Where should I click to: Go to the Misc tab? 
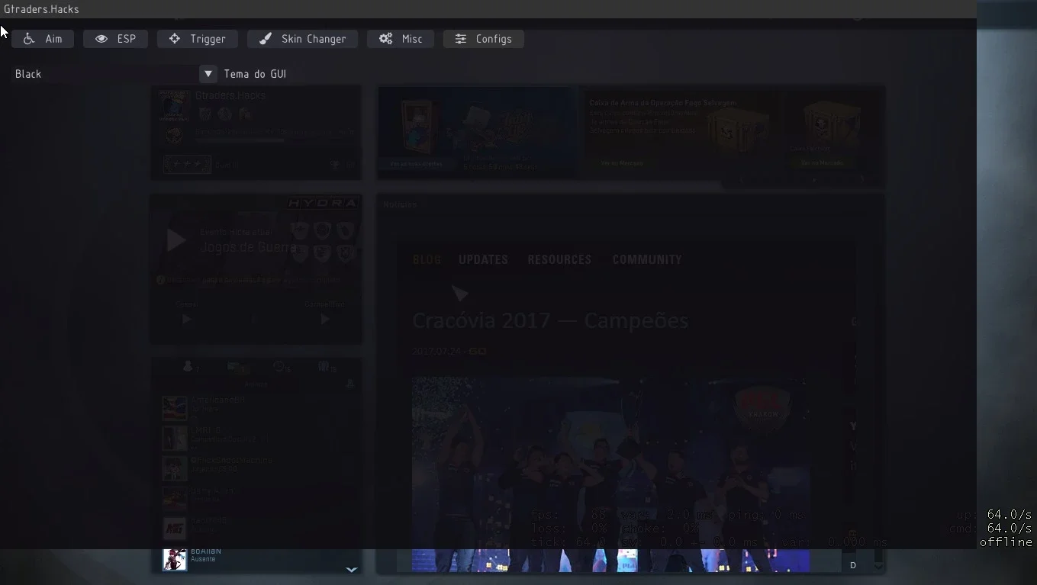pos(401,39)
